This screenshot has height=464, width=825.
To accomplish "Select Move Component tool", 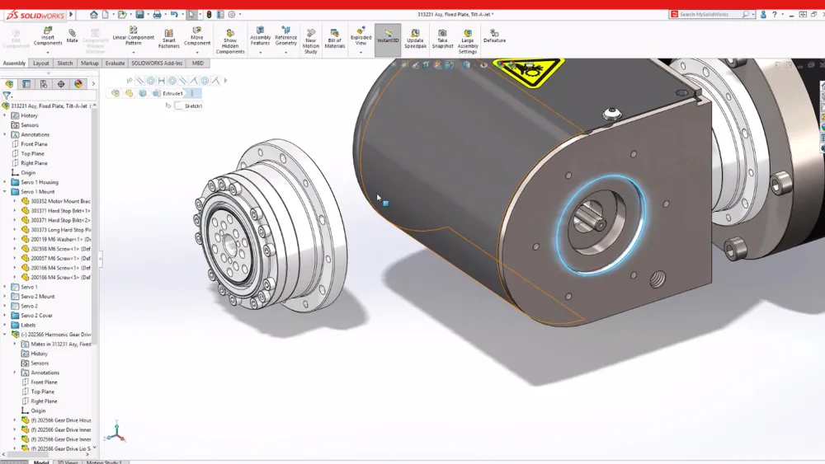I will (x=197, y=36).
